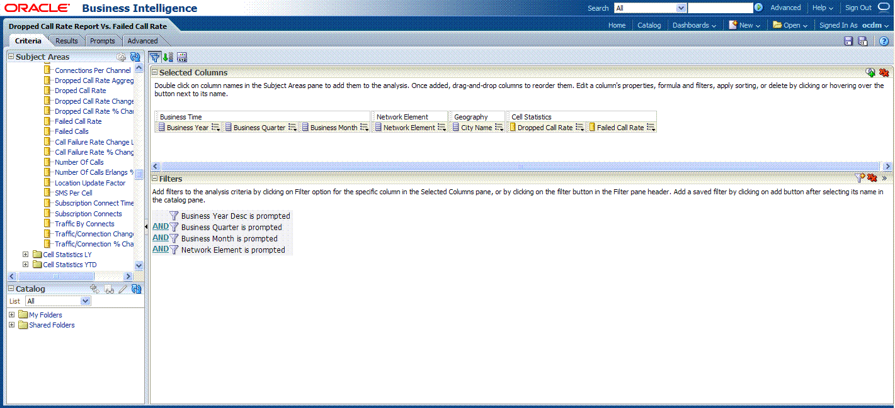
Task: Click the Save As icon
Action: click(863, 41)
